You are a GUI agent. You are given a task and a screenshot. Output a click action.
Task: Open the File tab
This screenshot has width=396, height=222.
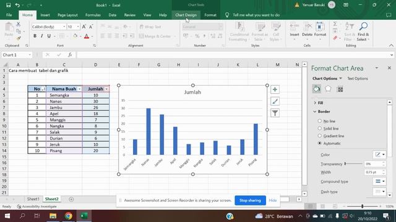point(9,15)
